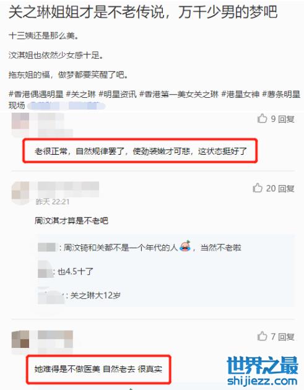Image resolution: width=304 pixels, height=390 pixels.
Task: Open hashtag #香港偶遇明星
Action: (x=36, y=94)
